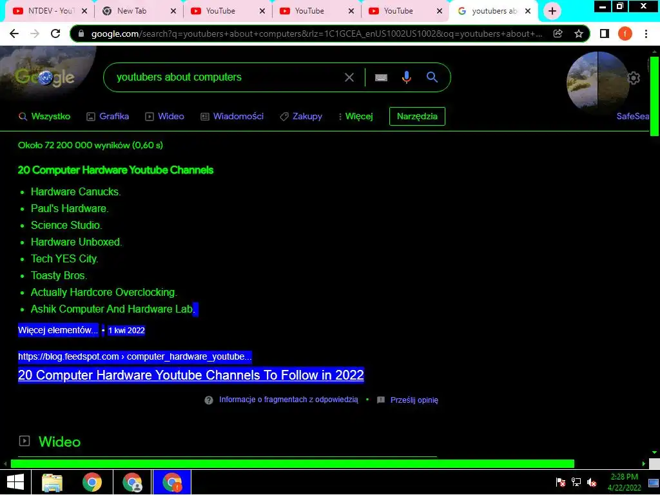
Task: Click Hardware Canucks list entry
Action: (x=76, y=191)
